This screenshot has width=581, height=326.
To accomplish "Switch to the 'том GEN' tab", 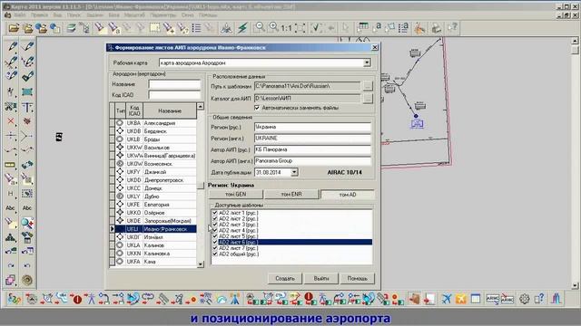I will tap(236, 194).
